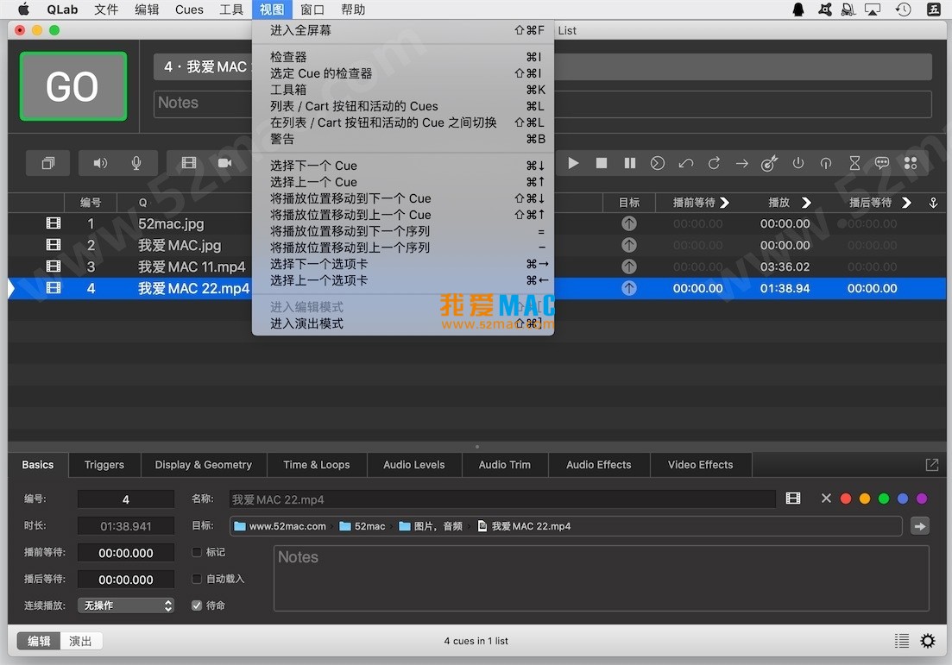Set cue color to red
The height and width of the screenshot is (665, 952).
pyautogui.click(x=845, y=499)
